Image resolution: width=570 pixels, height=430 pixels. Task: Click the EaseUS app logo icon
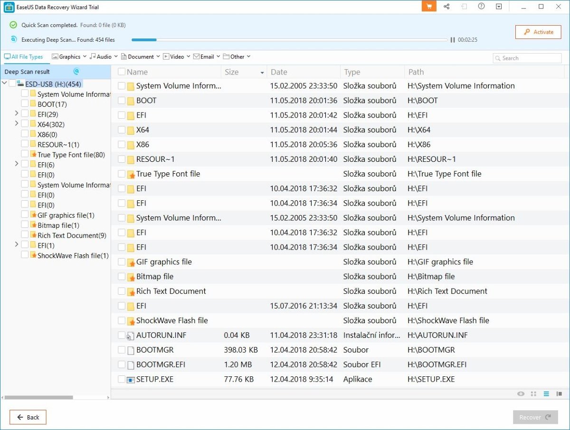9,7
